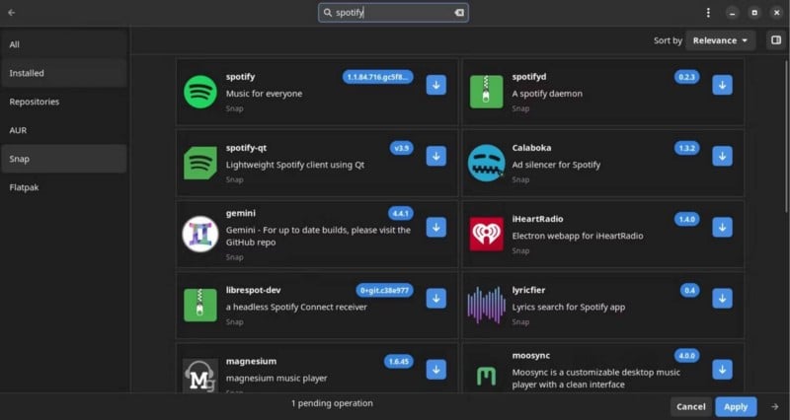Click the moosync green M icon
Viewport: 790px width, 420px height.
click(486, 376)
